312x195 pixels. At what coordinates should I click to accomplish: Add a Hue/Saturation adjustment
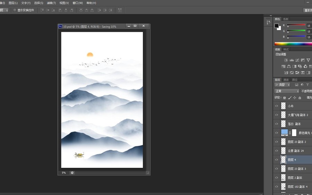[283, 67]
